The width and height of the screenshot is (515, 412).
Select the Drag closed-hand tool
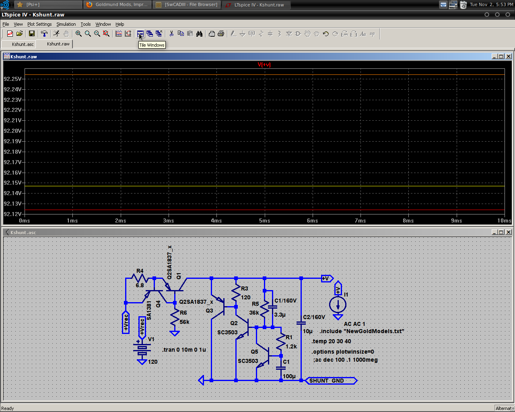tap(317, 34)
